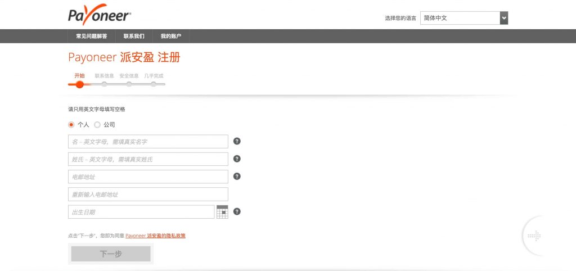Open help icon beside 姓氏 last name field
This screenshot has height=271, width=576.
[x=237, y=159]
